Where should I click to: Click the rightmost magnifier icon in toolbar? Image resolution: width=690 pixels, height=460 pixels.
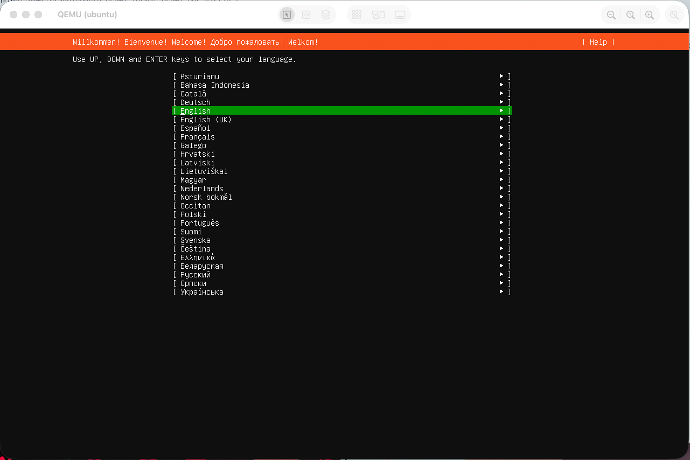pos(674,15)
